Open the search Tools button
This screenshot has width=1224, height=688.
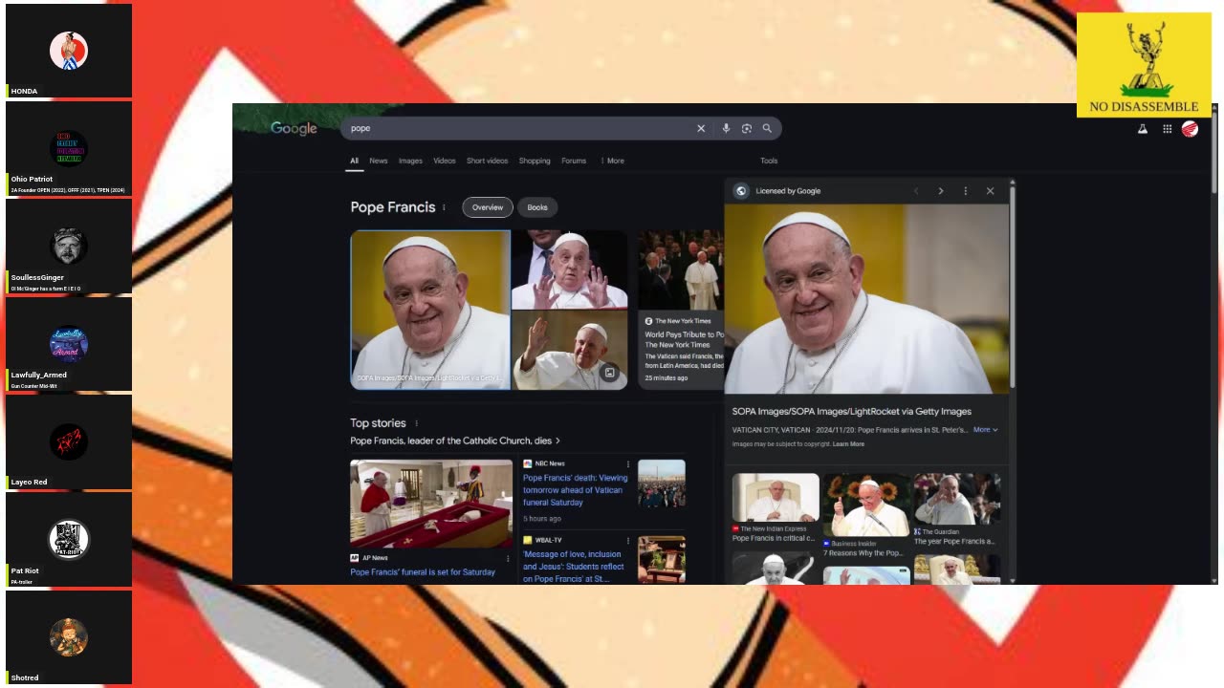[x=769, y=161]
